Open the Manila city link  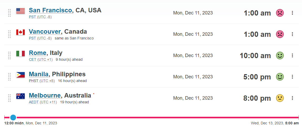coord(38,74)
